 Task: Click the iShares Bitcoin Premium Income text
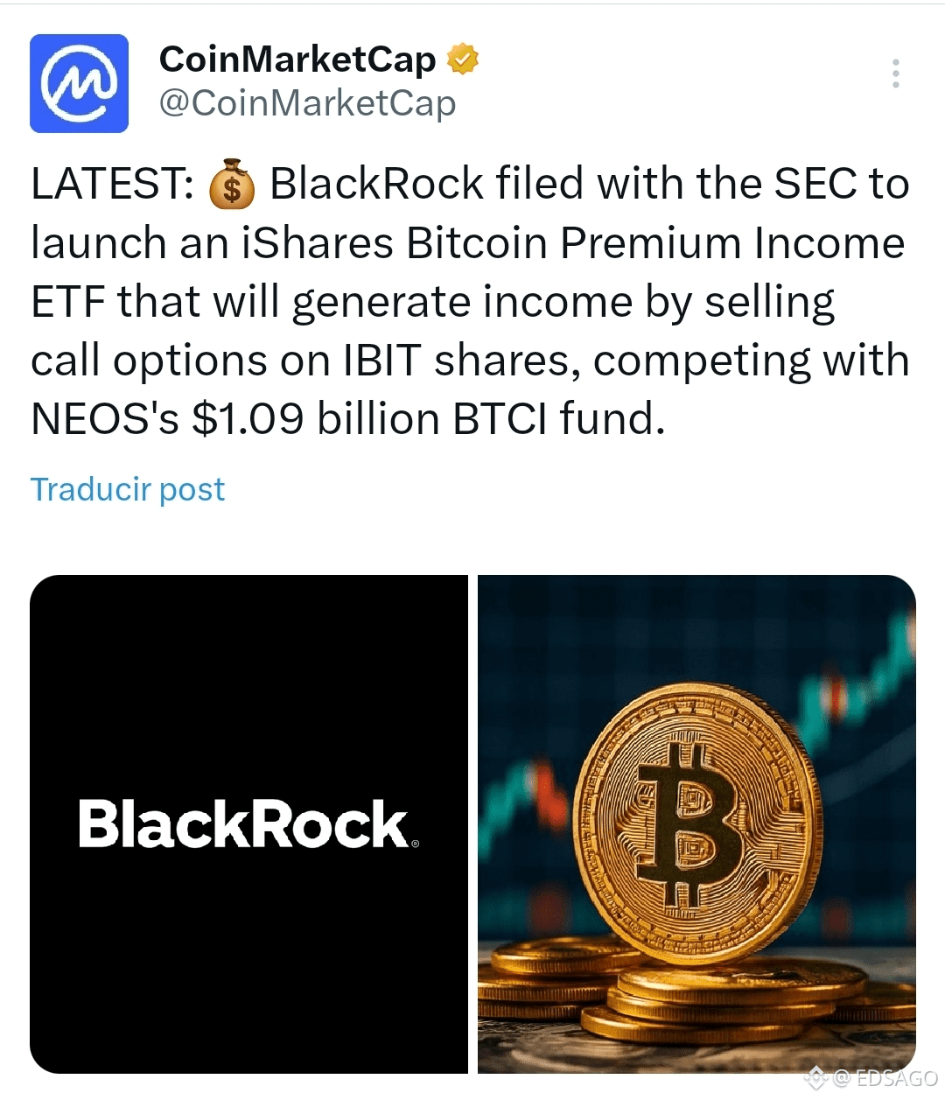click(573, 243)
